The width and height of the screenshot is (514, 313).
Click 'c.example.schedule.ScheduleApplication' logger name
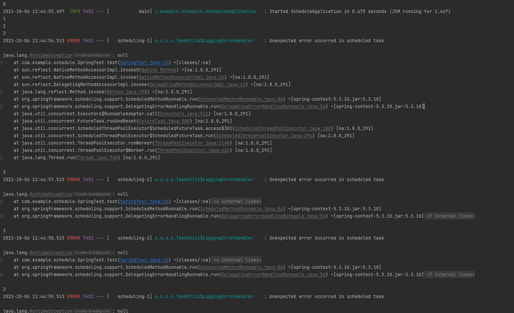[x=206, y=11]
